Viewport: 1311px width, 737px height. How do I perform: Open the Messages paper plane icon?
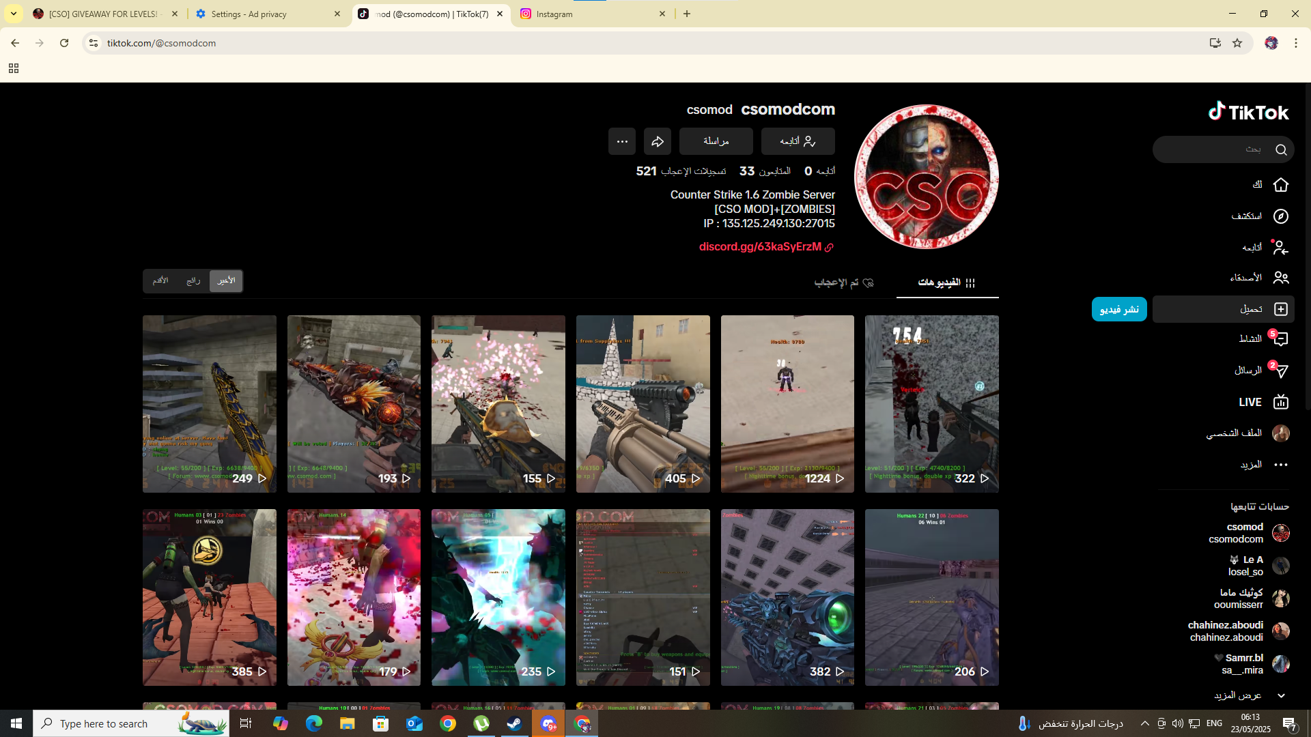coord(1280,371)
